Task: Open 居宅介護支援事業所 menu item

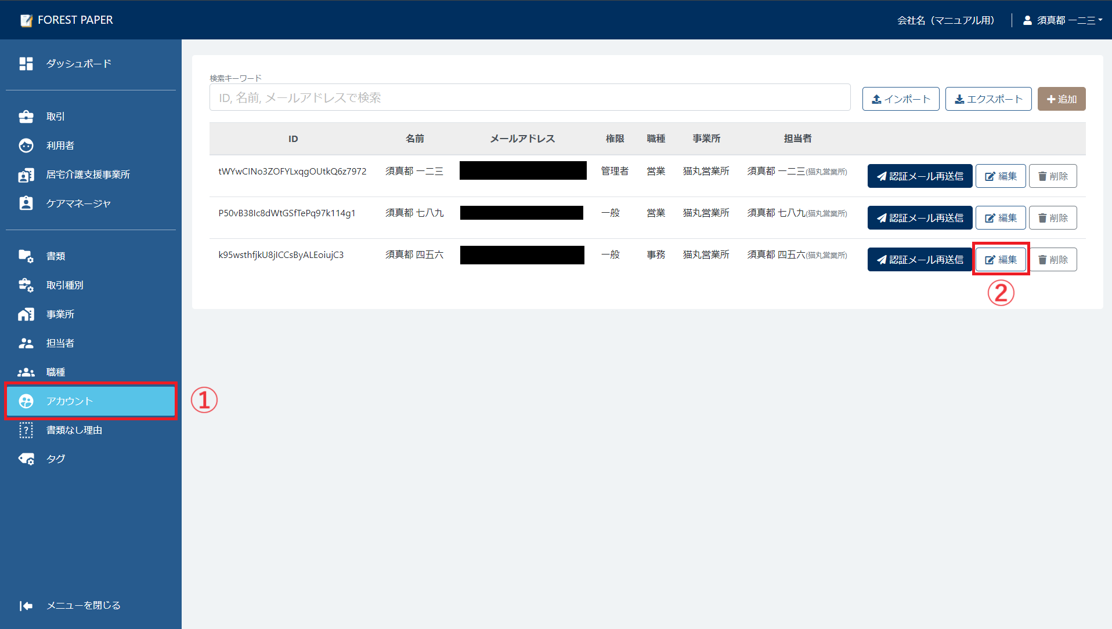Action: coord(88,174)
